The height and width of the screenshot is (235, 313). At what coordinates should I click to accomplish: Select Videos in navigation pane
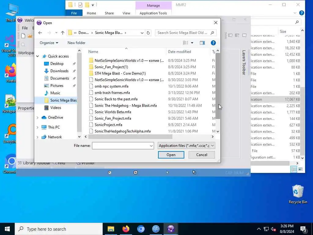click(x=56, y=108)
